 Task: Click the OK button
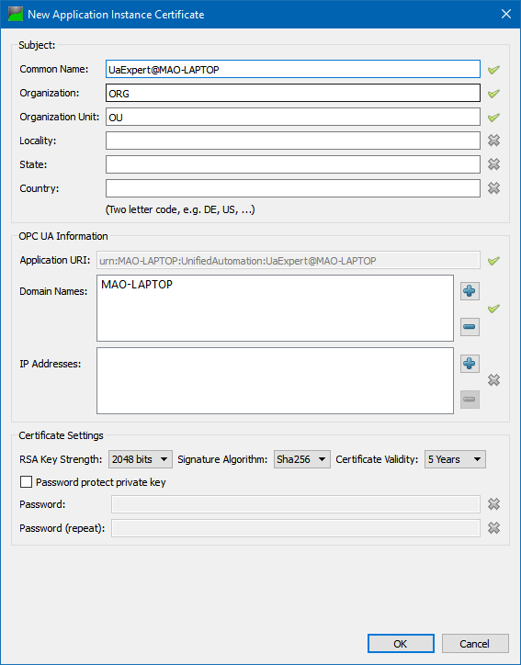pyautogui.click(x=401, y=644)
